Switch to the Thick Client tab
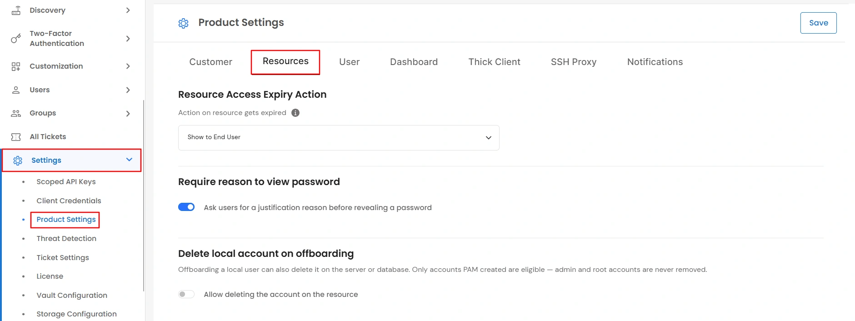855x321 pixels. [x=494, y=62]
